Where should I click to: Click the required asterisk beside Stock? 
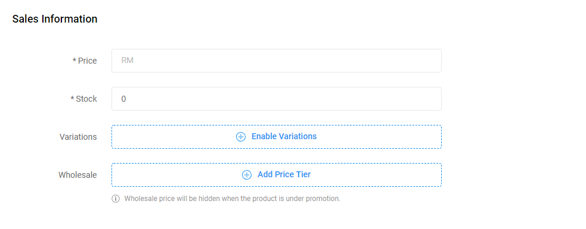coord(72,99)
